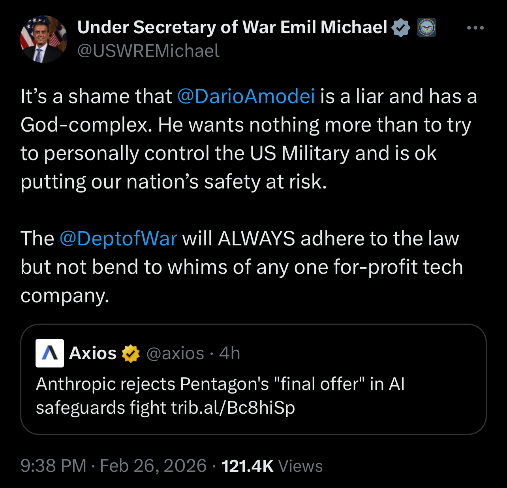Open the three-dot more options menu

pyautogui.click(x=475, y=28)
